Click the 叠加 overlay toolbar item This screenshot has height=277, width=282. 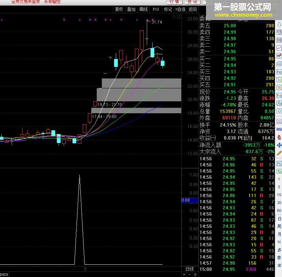[131, 9]
